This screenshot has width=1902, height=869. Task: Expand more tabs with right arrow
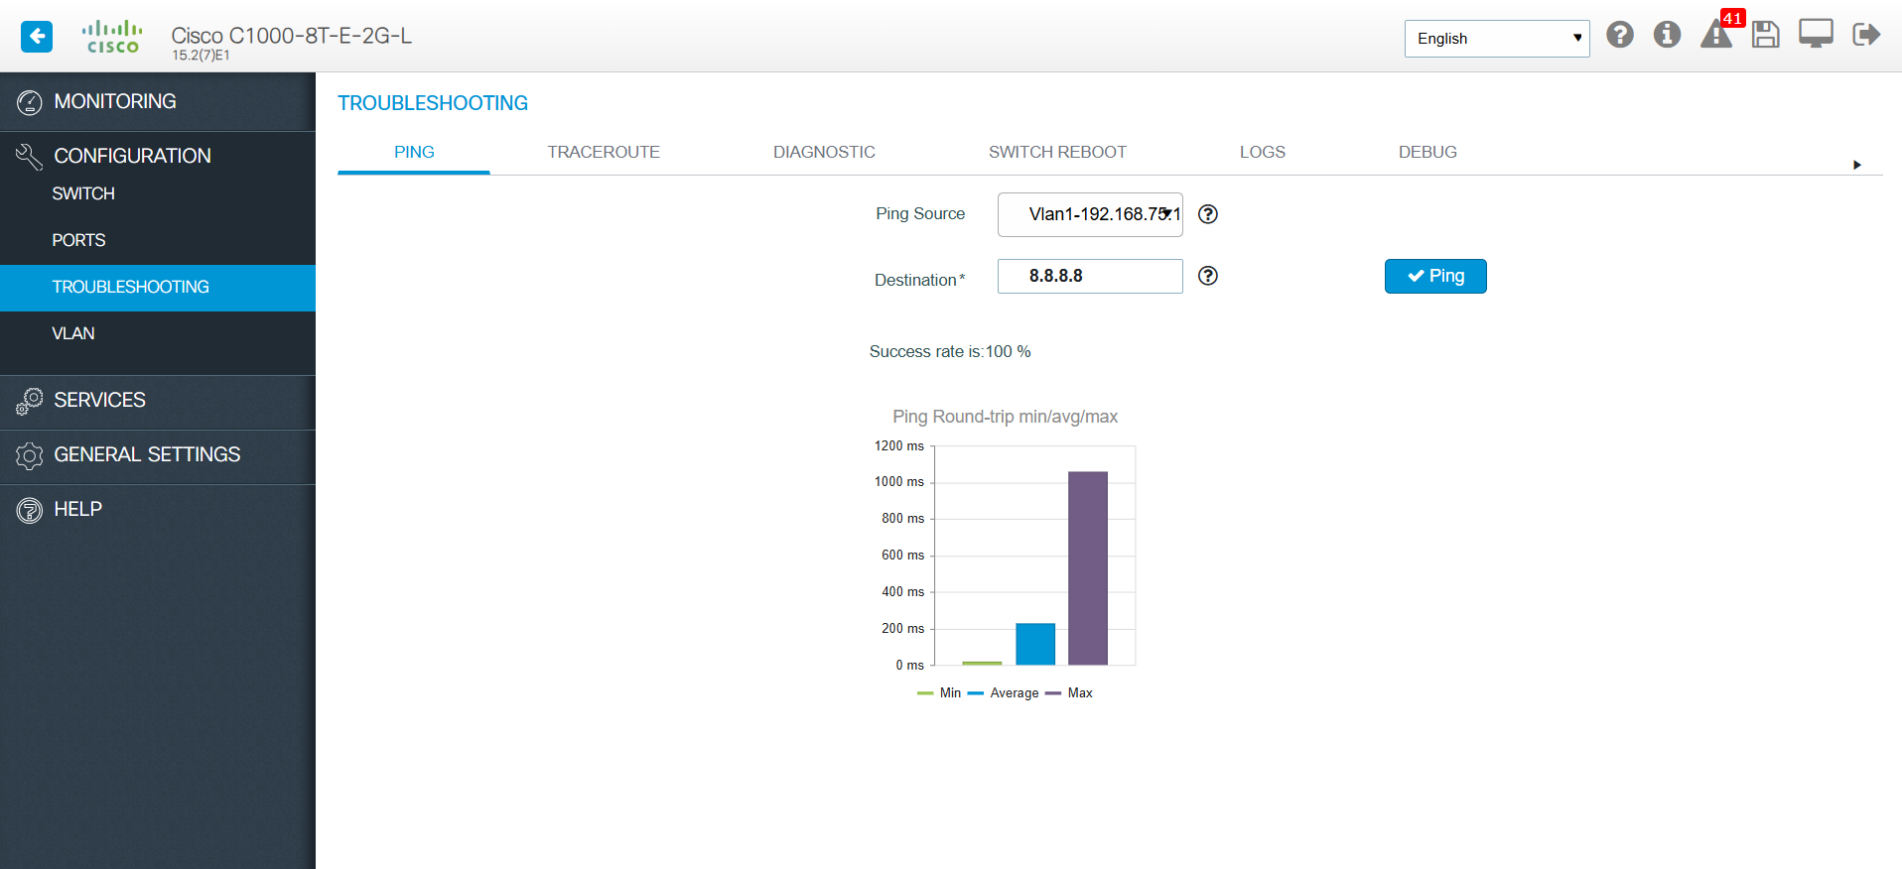[x=1857, y=165]
